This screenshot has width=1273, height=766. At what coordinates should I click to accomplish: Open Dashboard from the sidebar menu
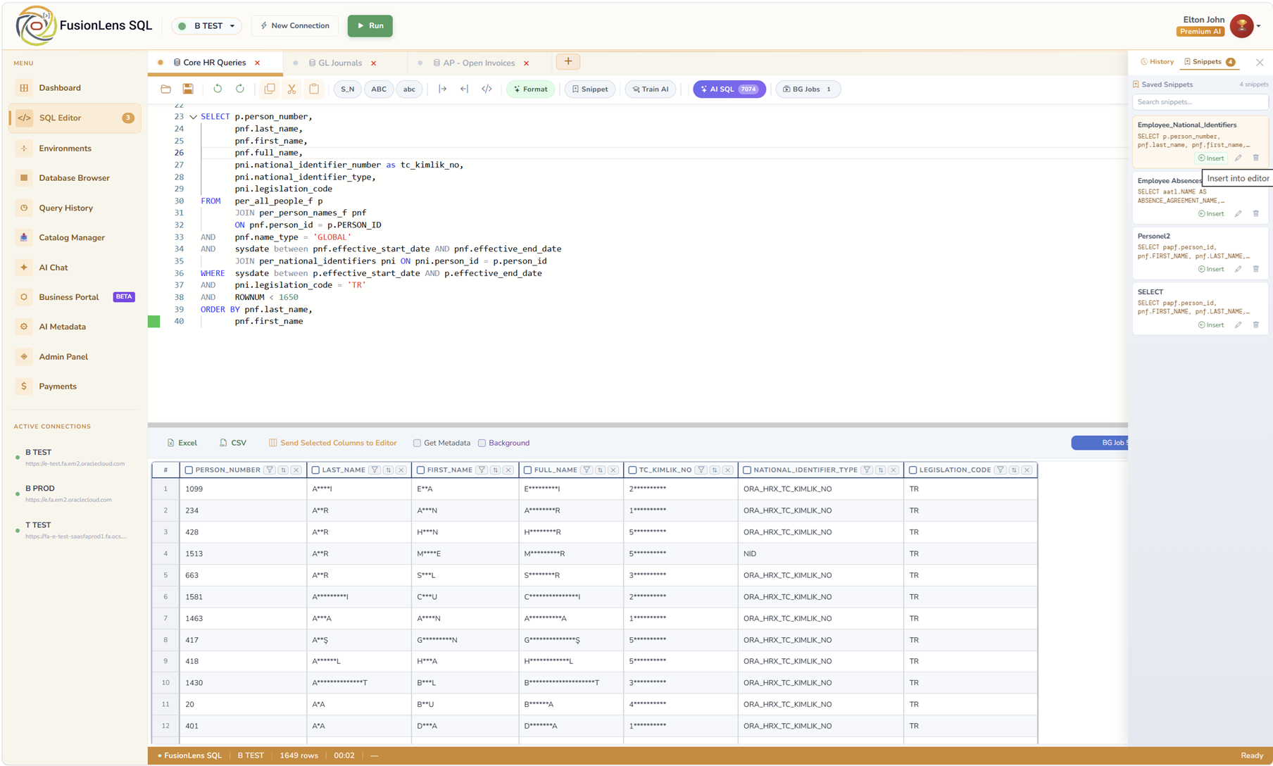pyautogui.click(x=74, y=88)
